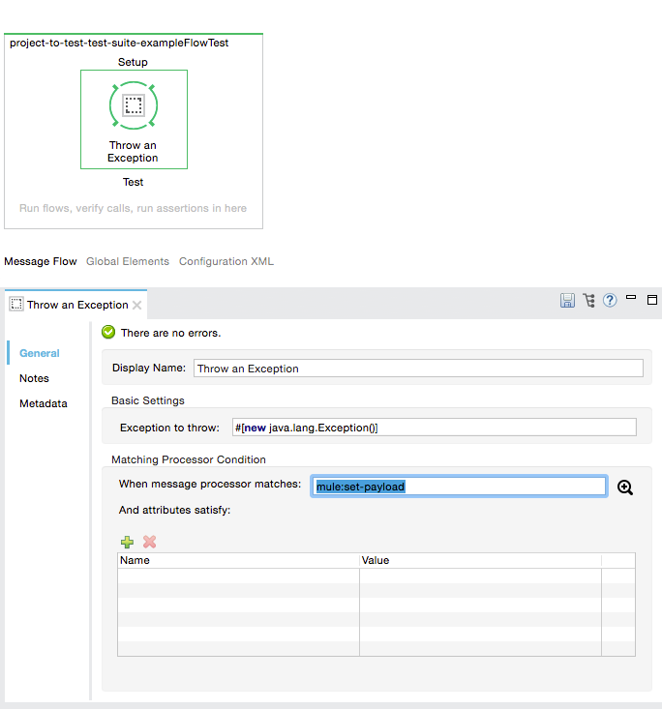Click the save icon in properties panel
The height and width of the screenshot is (709, 662).
click(568, 301)
